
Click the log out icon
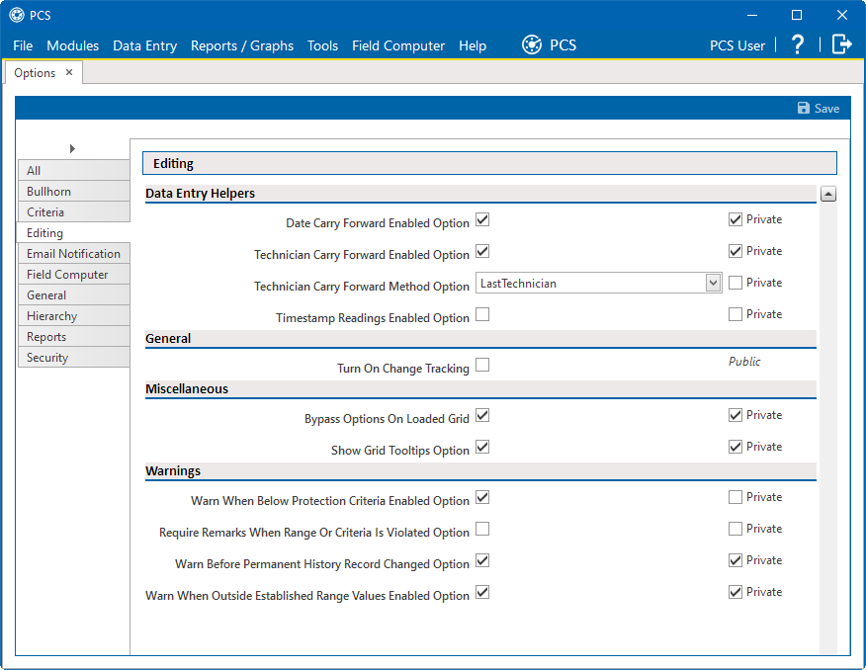pyautogui.click(x=841, y=44)
